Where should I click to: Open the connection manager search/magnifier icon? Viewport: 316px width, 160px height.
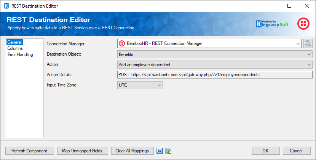tap(308, 43)
